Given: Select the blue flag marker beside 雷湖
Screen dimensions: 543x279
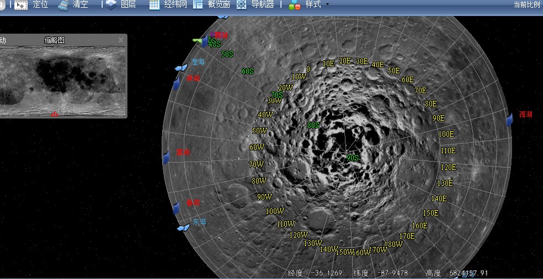Looking at the screenshot, I should tap(166, 158).
